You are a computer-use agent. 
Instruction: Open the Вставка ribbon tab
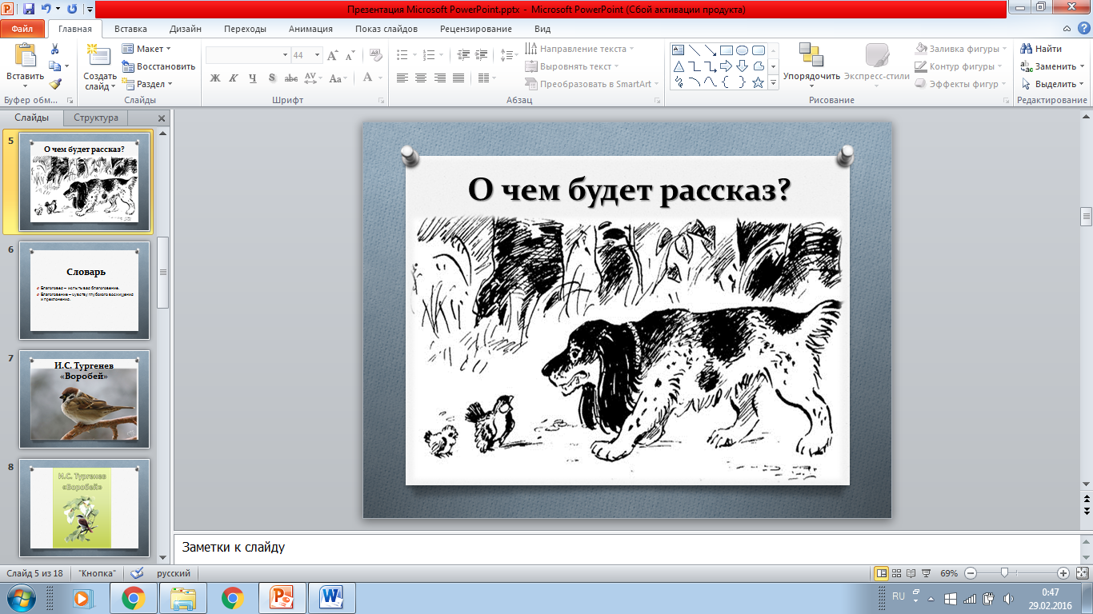(x=130, y=29)
